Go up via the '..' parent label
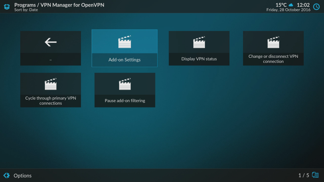Viewport: 324px width, 182px height. click(x=51, y=59)
